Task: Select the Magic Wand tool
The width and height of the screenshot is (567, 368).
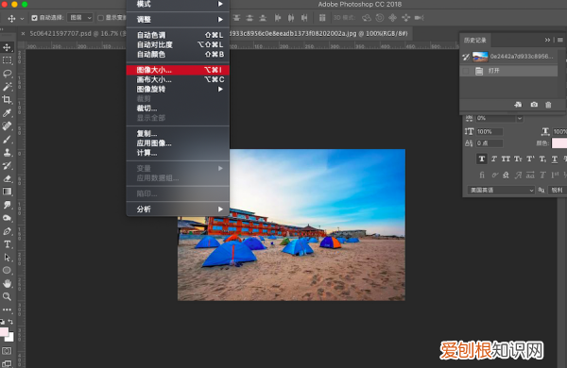Action: click(x=7, y=87)
